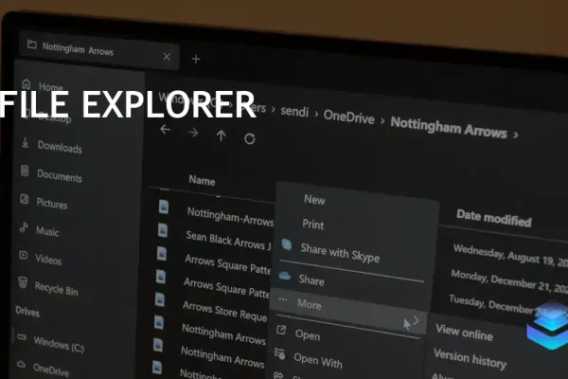The height and width of the screenshot is (379, 568).
Task: Open Music in the sidebar
Action: 47,231
